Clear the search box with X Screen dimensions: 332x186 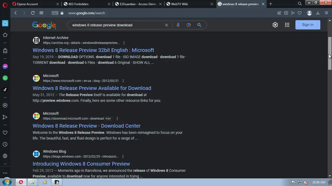167,25
